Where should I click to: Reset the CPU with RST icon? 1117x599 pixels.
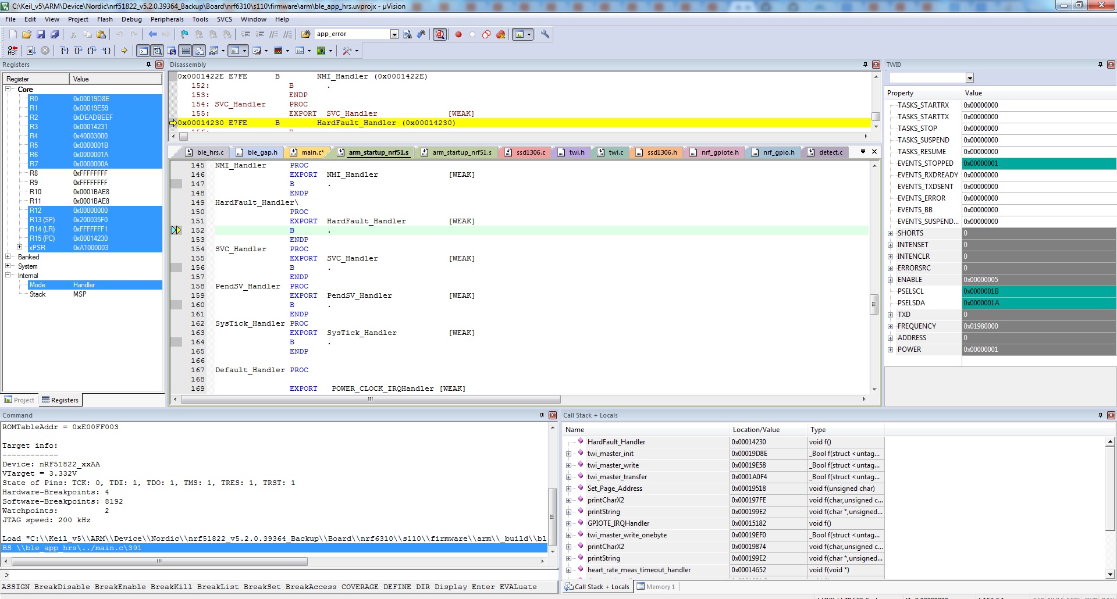point(13,51)
